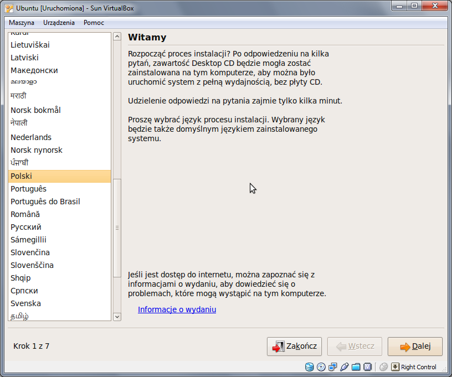Screen dimensions: 452x377
Task: Click the keyboard capture arrow icon
Action: (x=395, y=367)
